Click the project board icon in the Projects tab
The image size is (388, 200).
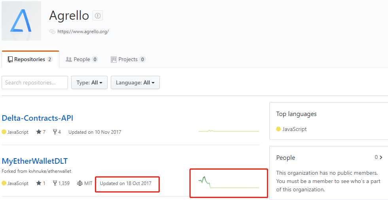coord(114,60)
